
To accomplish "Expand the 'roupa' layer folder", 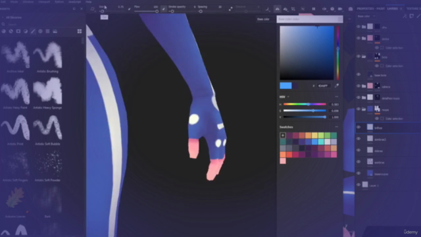I will click(x=364, y=109).
